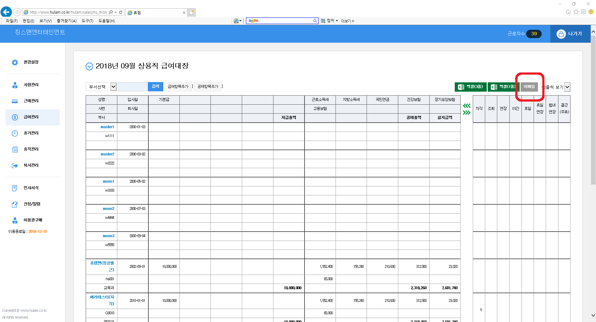
Task: Open 사원관리 person icon in sidebar
Action: [15, 85]
